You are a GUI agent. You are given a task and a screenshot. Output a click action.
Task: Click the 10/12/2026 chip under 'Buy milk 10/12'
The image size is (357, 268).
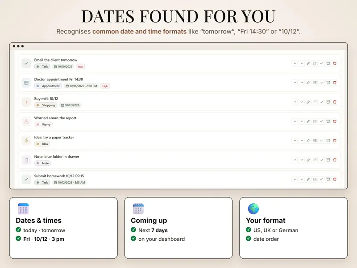(70, 105)
